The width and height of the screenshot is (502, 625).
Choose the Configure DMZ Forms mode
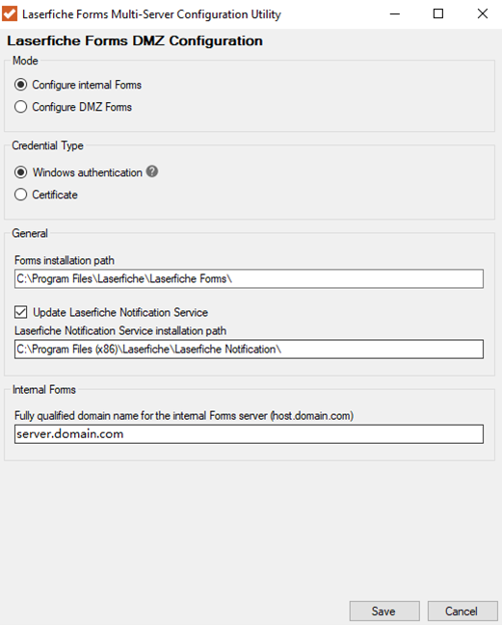tap(73, 107)
